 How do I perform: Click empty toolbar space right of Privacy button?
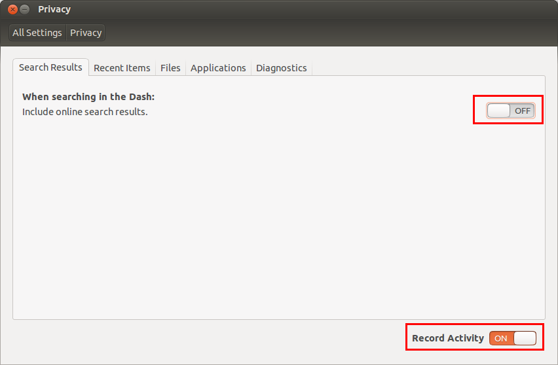[x=327, y=33]
